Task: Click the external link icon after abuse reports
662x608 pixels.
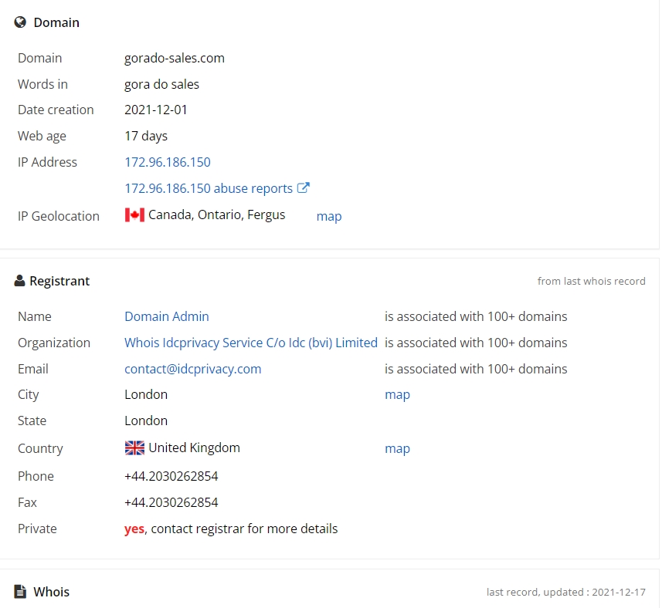Action: coord(303,187)
